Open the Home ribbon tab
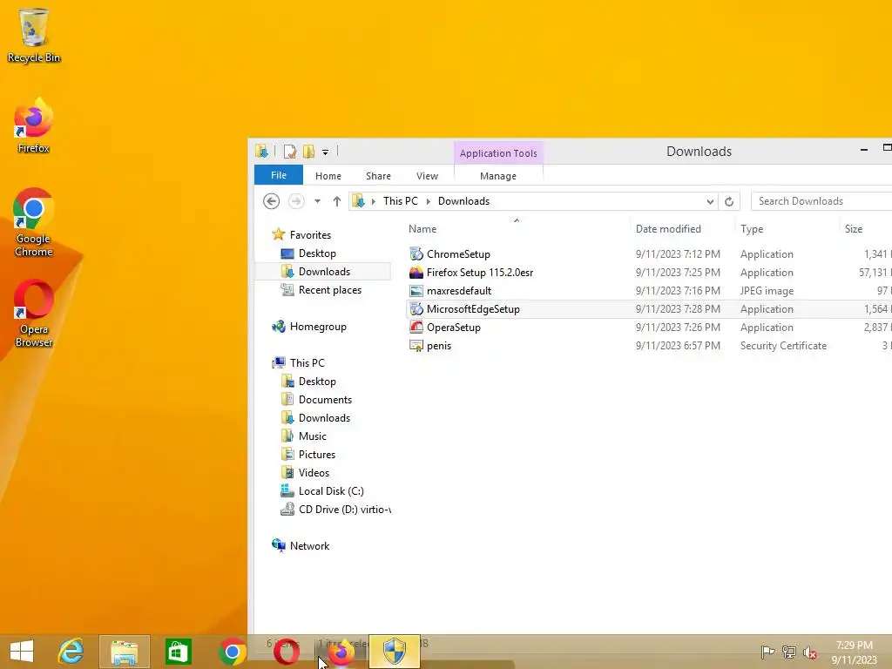 (328, 176)
